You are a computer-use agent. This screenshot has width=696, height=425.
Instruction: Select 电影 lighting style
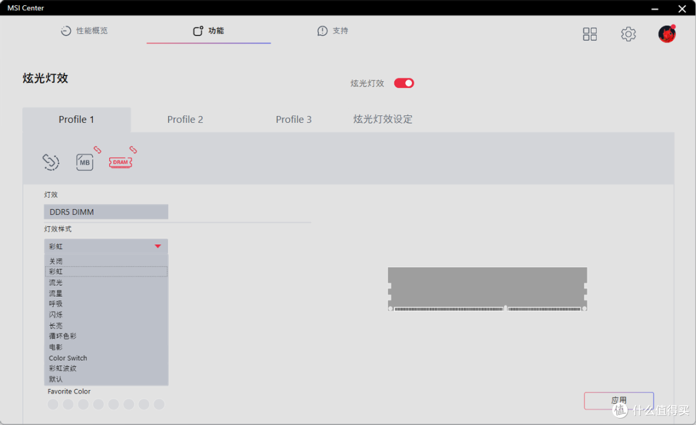(106, 347)
